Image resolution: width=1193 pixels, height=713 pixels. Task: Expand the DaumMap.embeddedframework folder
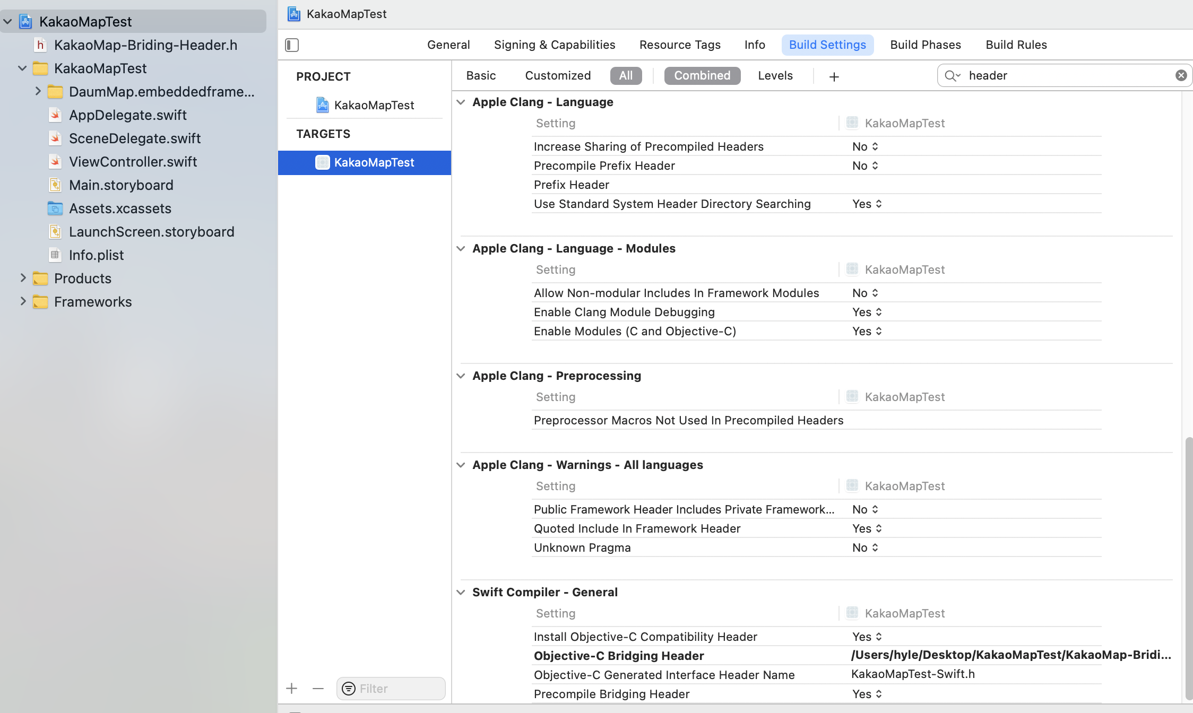(x=38, y=91)
